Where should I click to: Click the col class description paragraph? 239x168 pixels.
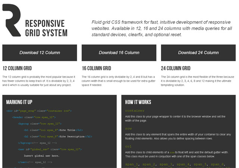(177, 154)
